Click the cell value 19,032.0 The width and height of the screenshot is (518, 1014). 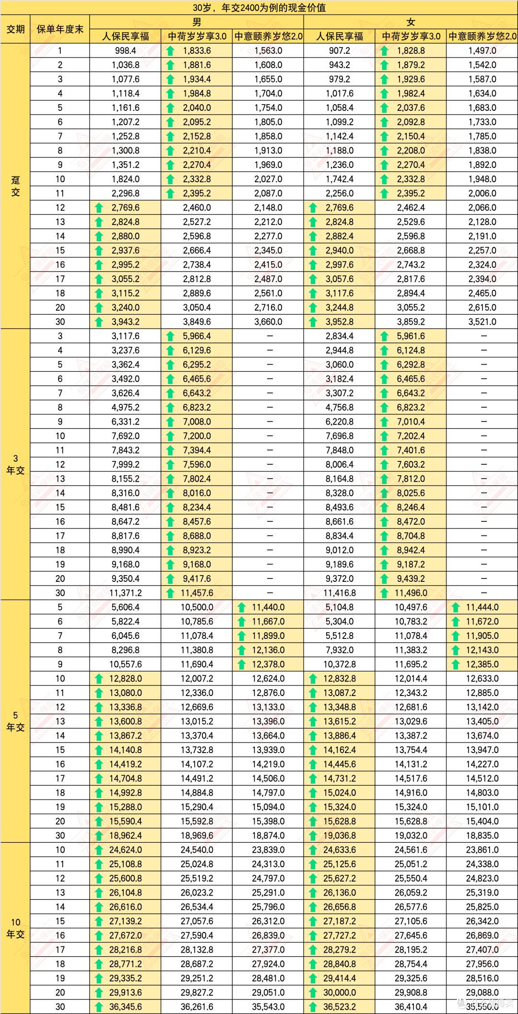[411, 836]
